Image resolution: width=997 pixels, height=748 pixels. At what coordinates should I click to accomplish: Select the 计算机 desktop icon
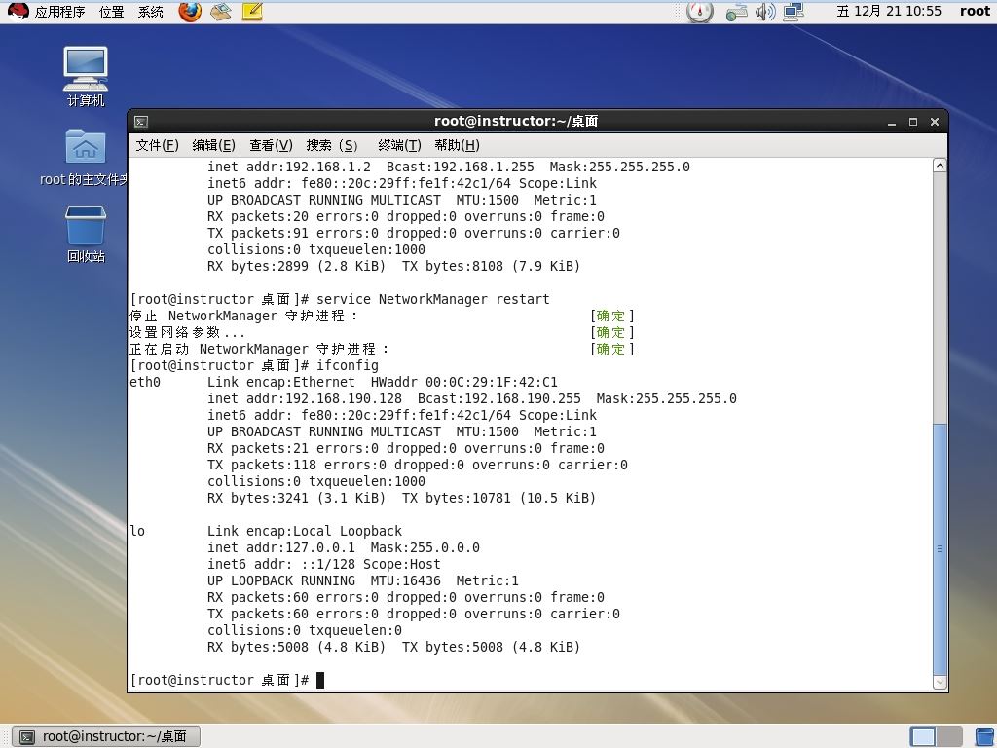click(86, 76)
